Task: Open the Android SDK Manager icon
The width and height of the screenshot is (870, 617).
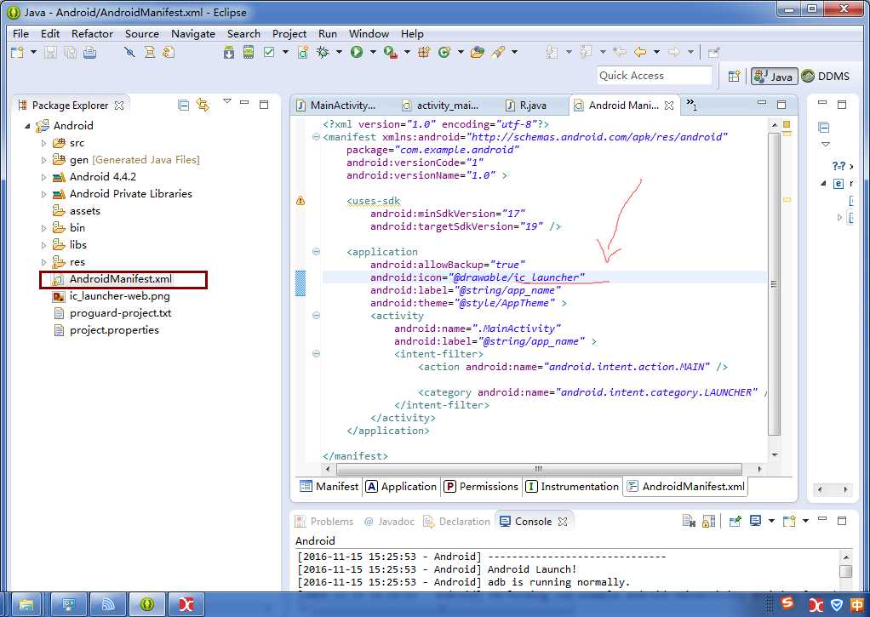Action: point(229,53)
